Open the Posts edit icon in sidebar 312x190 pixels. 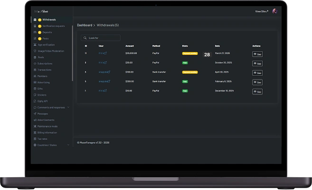(x=35, y=38)
